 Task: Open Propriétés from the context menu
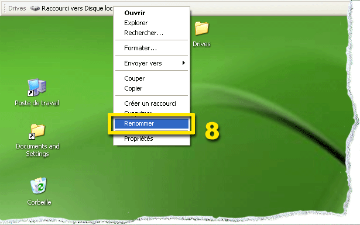[x=152, y=139]
